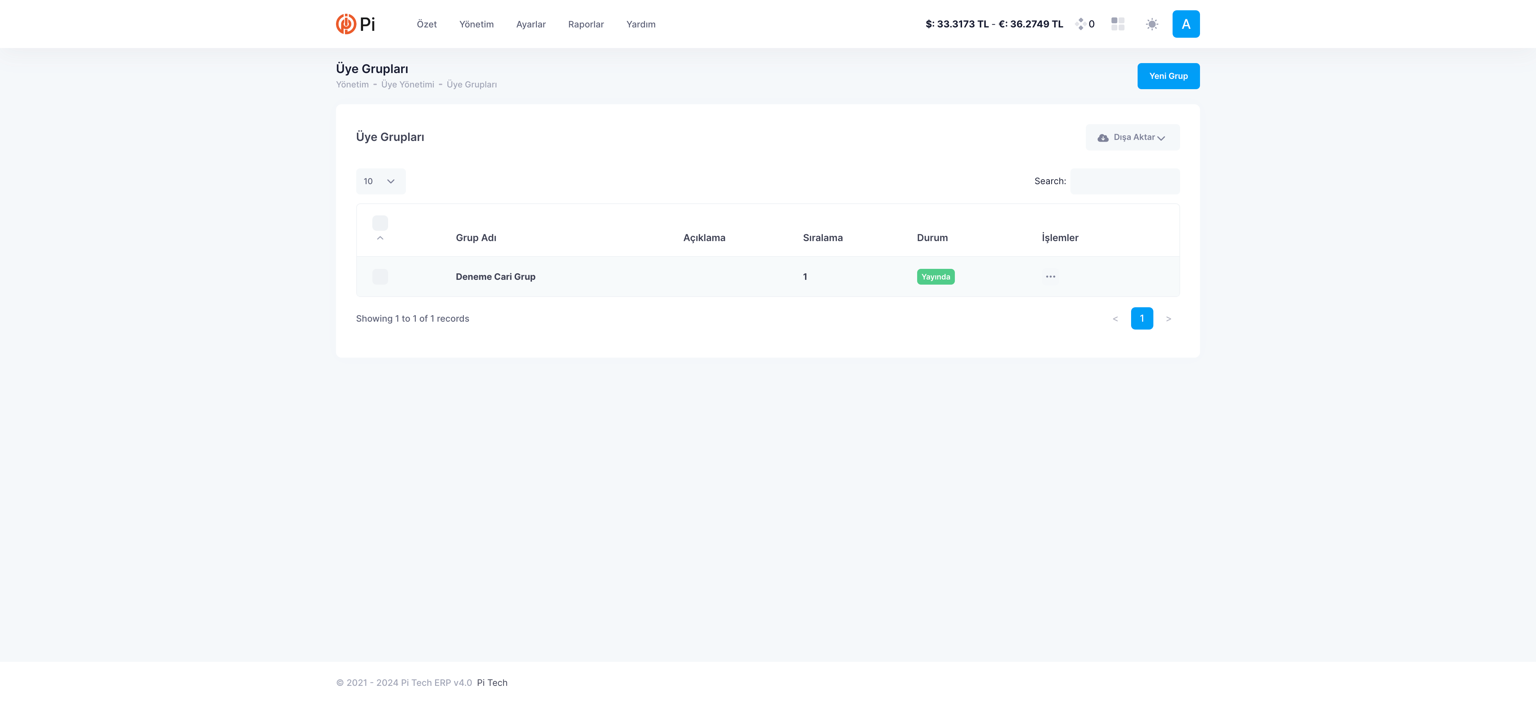1536x703 pixels.
Task: Click the sort arrow in table header
Action: (x=380, y=238)
